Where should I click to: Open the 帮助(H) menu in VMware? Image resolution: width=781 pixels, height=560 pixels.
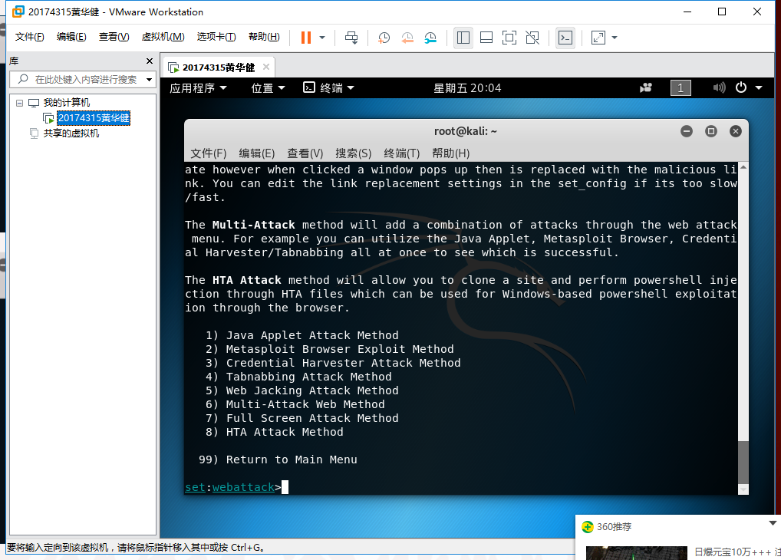point(264,37)
